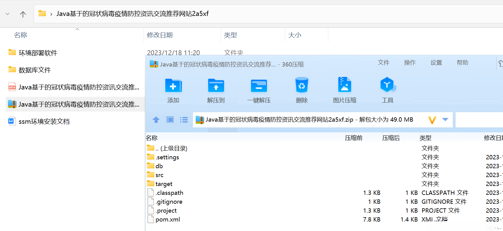Go up one level in 360压缩

point(156,120)
